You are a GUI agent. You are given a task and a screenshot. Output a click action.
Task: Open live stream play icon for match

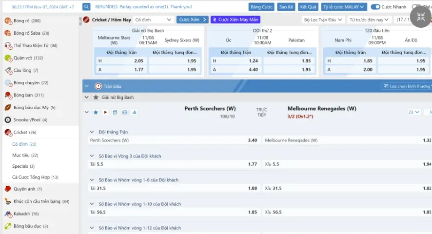(x=105, y=112)
